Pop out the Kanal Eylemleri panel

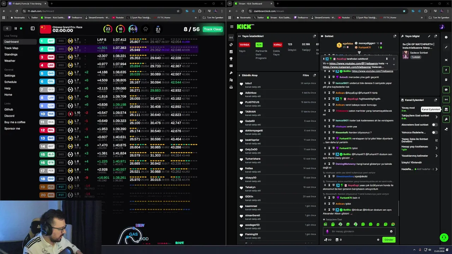pyautogui.click(x=435, y=100)
